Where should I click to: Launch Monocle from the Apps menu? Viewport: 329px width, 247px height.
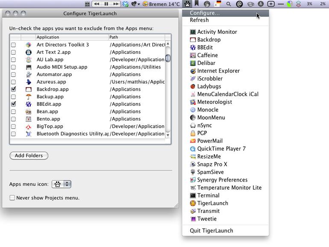(x=225, y=110)
